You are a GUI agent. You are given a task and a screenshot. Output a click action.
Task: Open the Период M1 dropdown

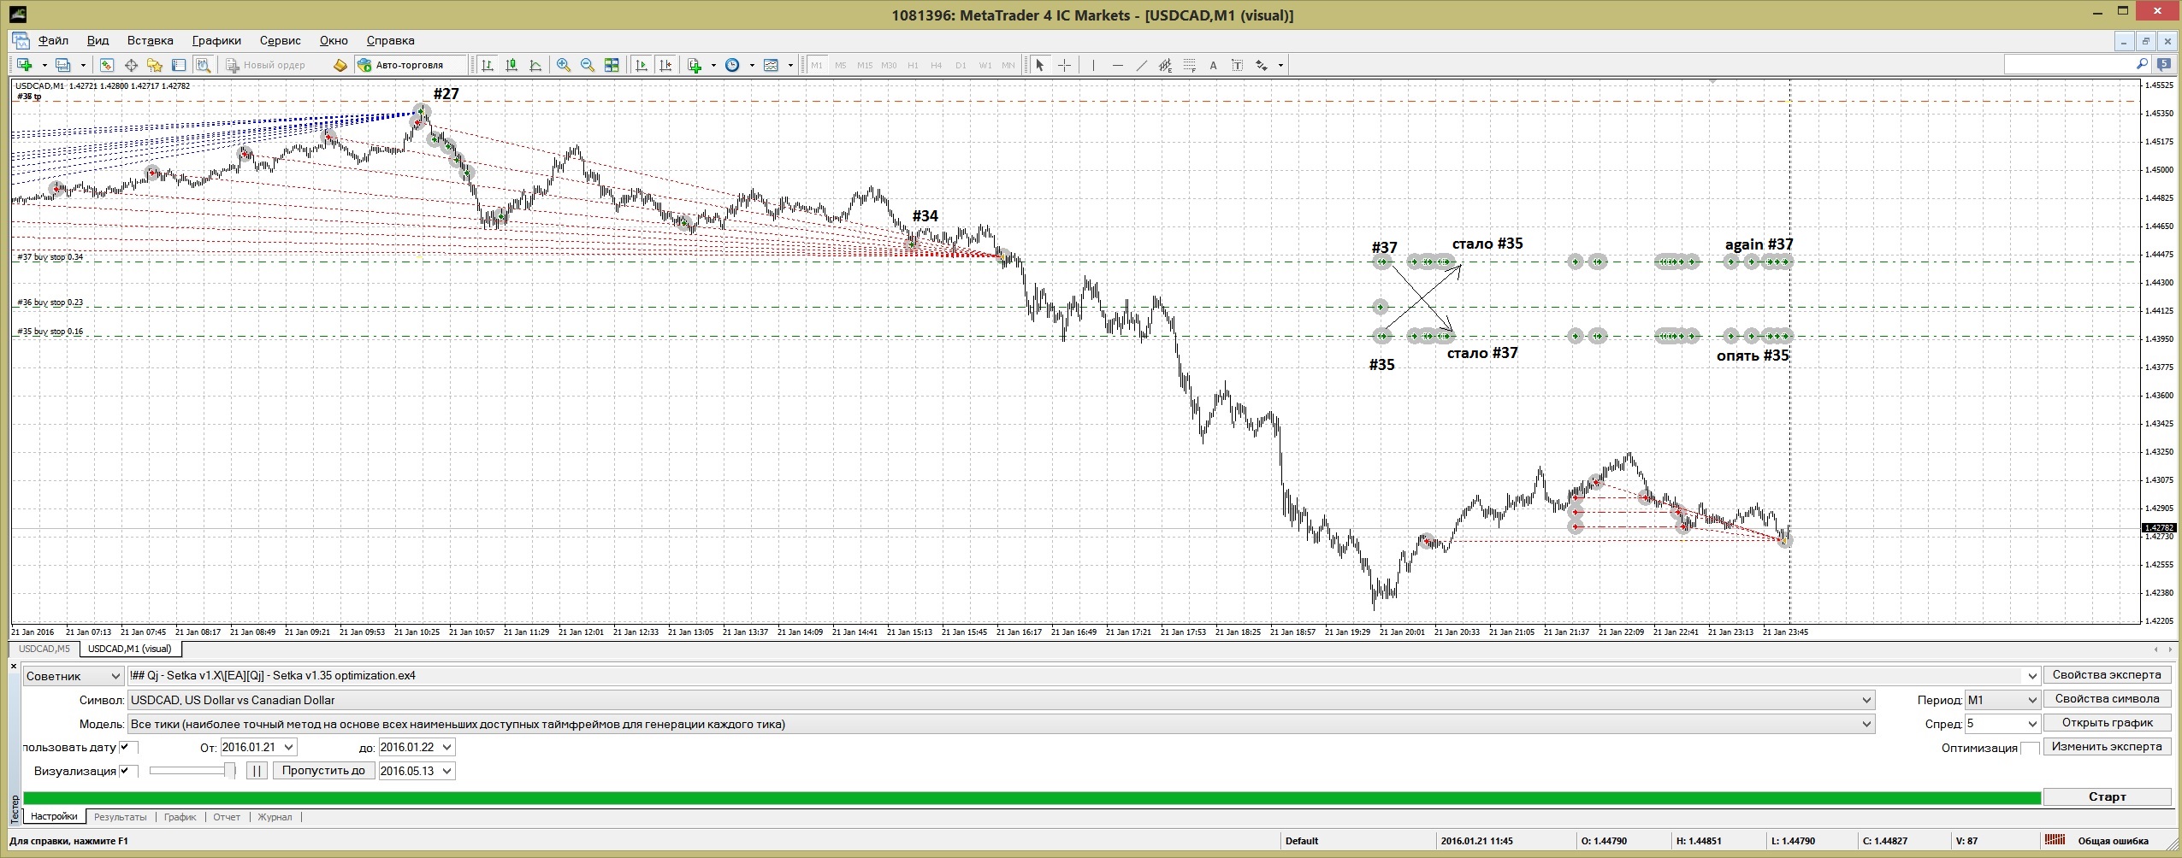(x=2002, y=700)
